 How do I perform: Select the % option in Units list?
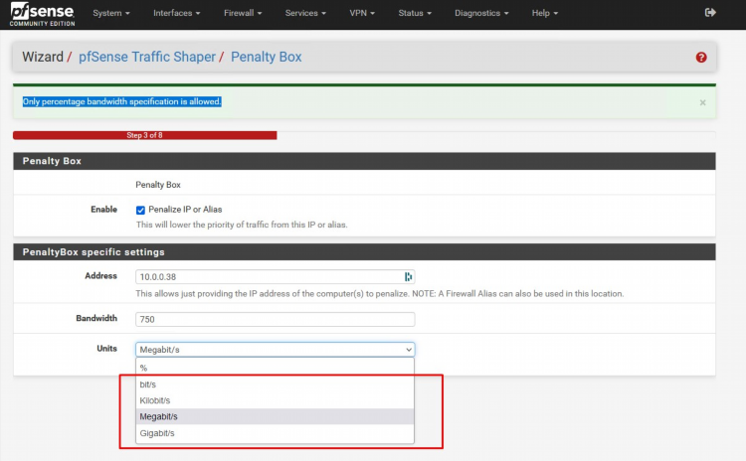point(275,368)
